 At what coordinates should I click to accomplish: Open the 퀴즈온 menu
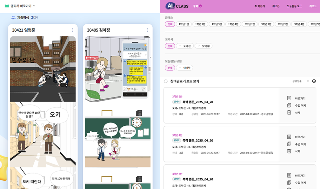pyautogui.click(x=276, y=6)
